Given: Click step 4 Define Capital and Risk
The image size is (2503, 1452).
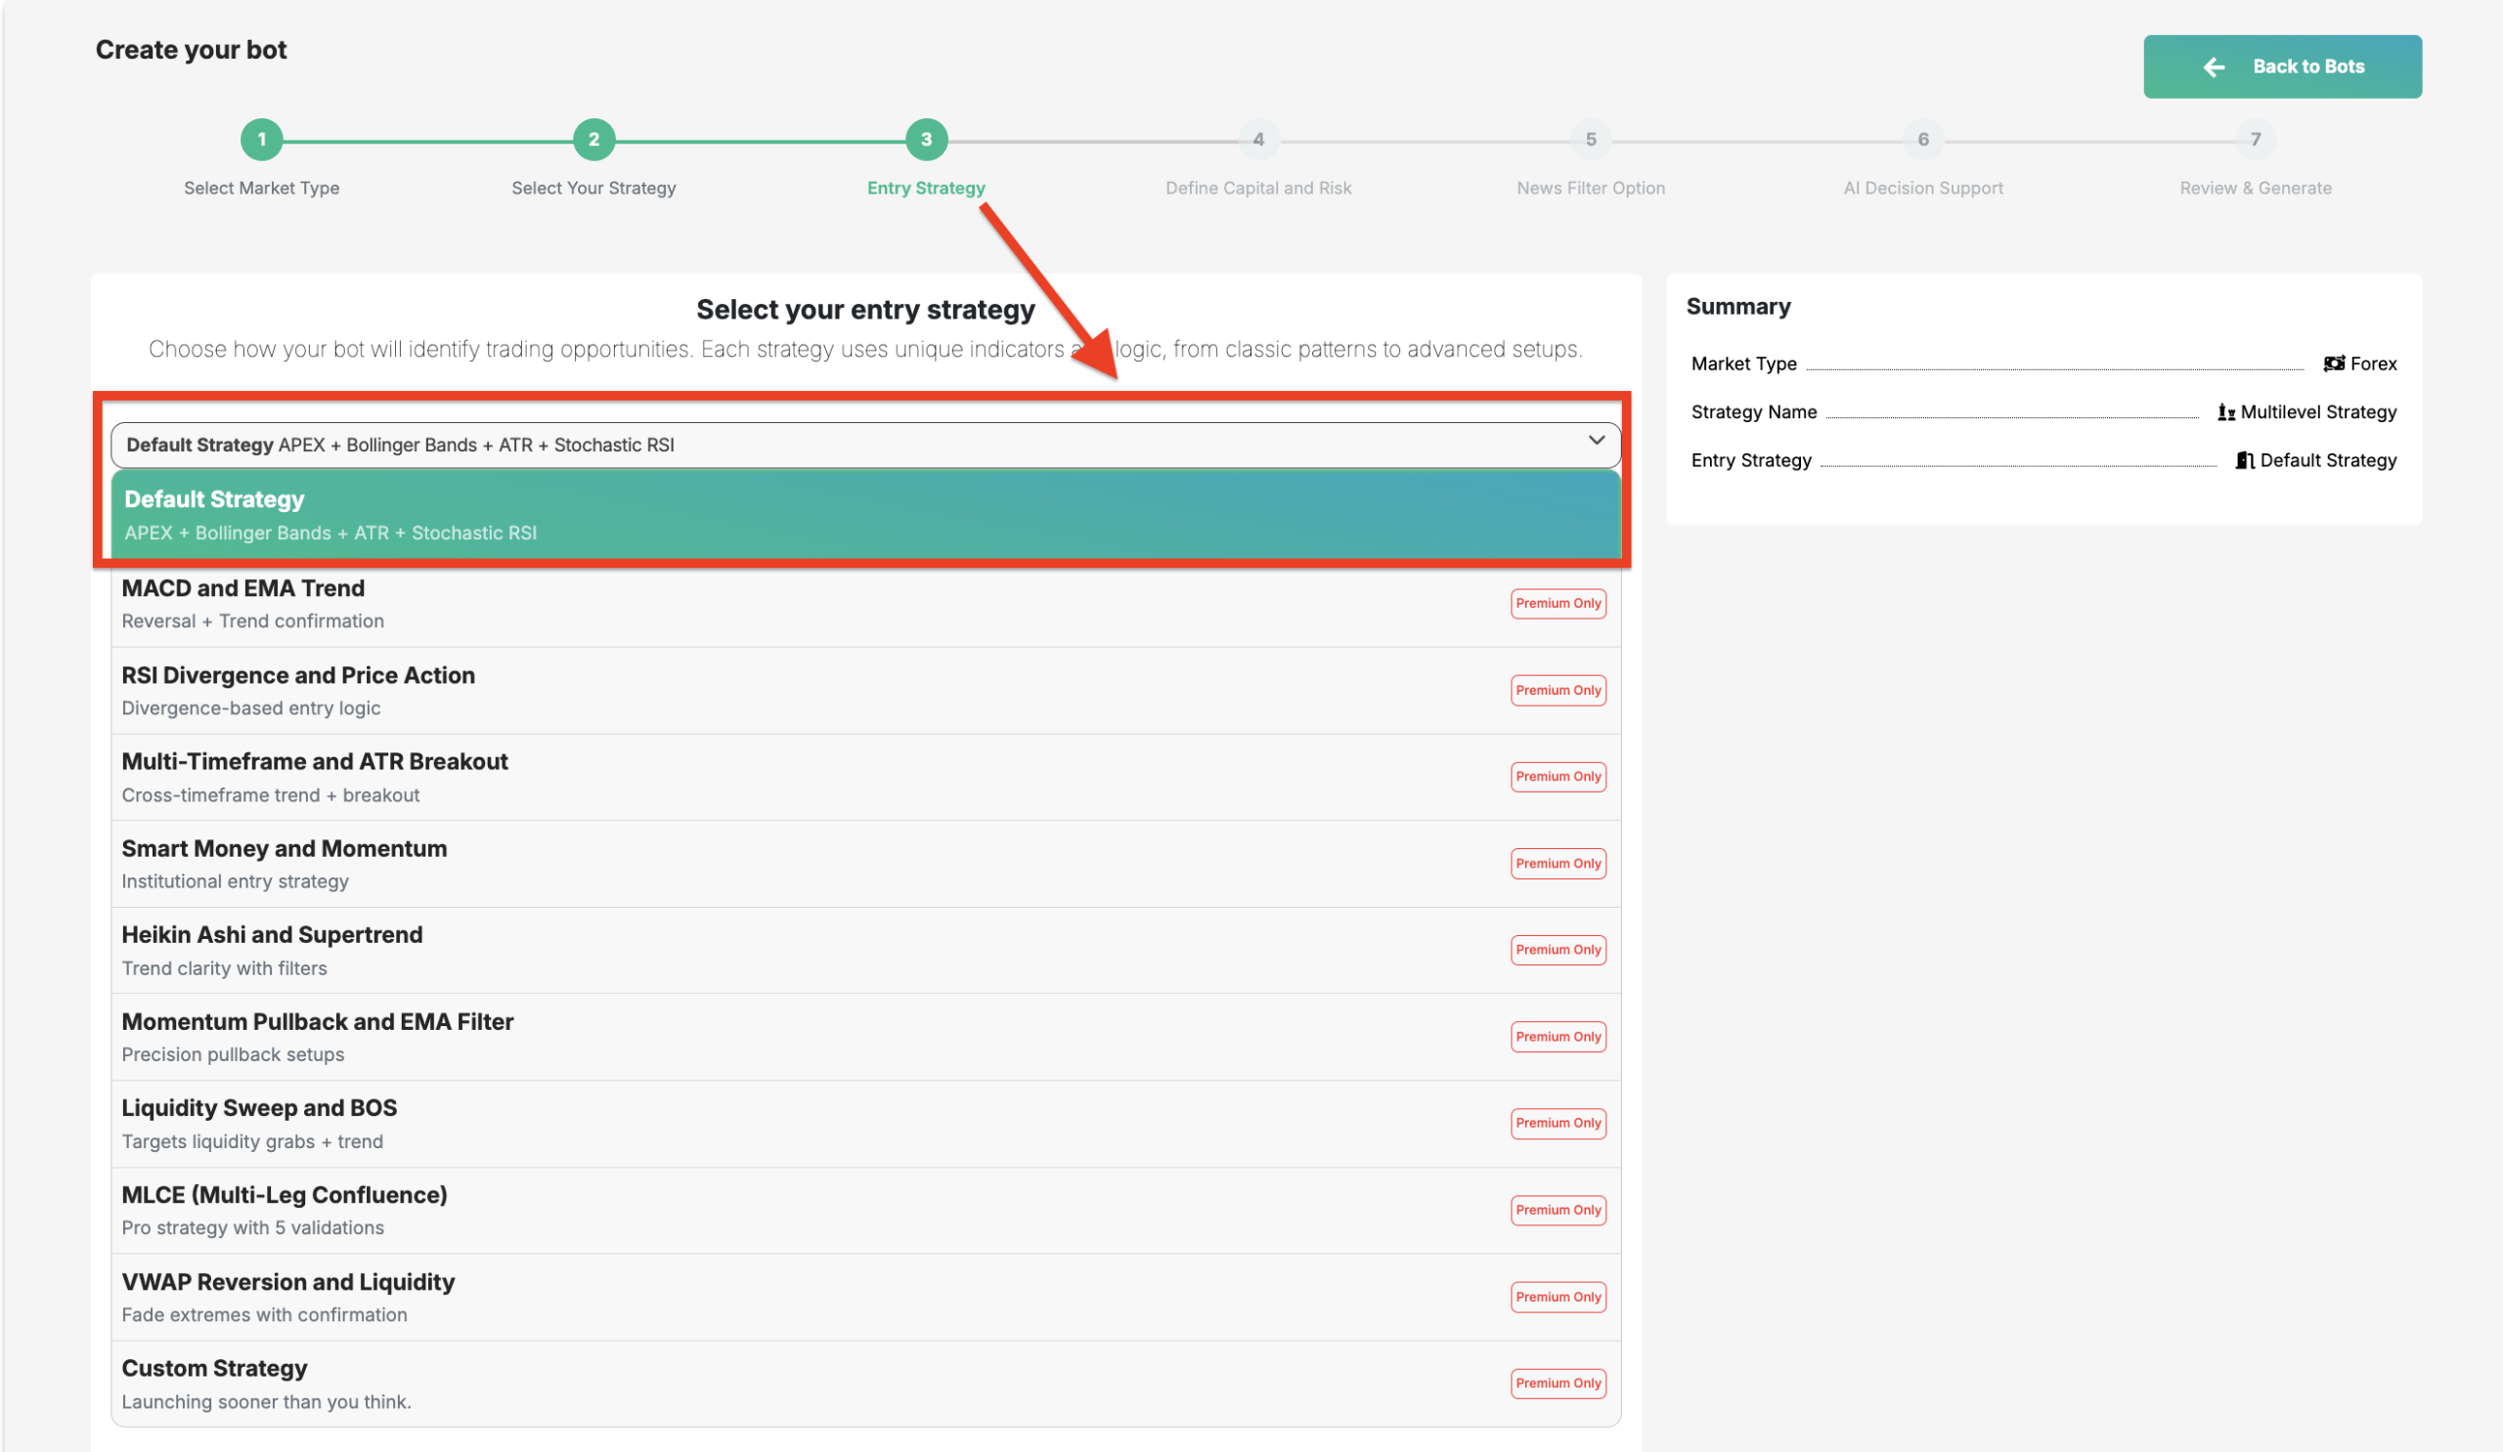Looking at the screenshot, I should tap(1257, 140).
